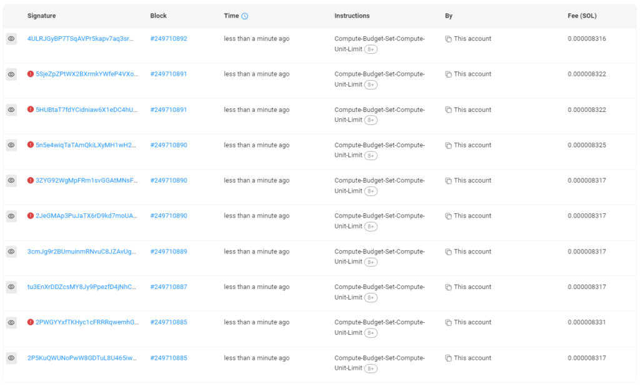The width and height of the screenshot is (640, 386).
Task: Open signature 2P5KuQWUNoPwW8GDTuL8U465iw link
Action: pyautogui.click(x=82, y=358)
